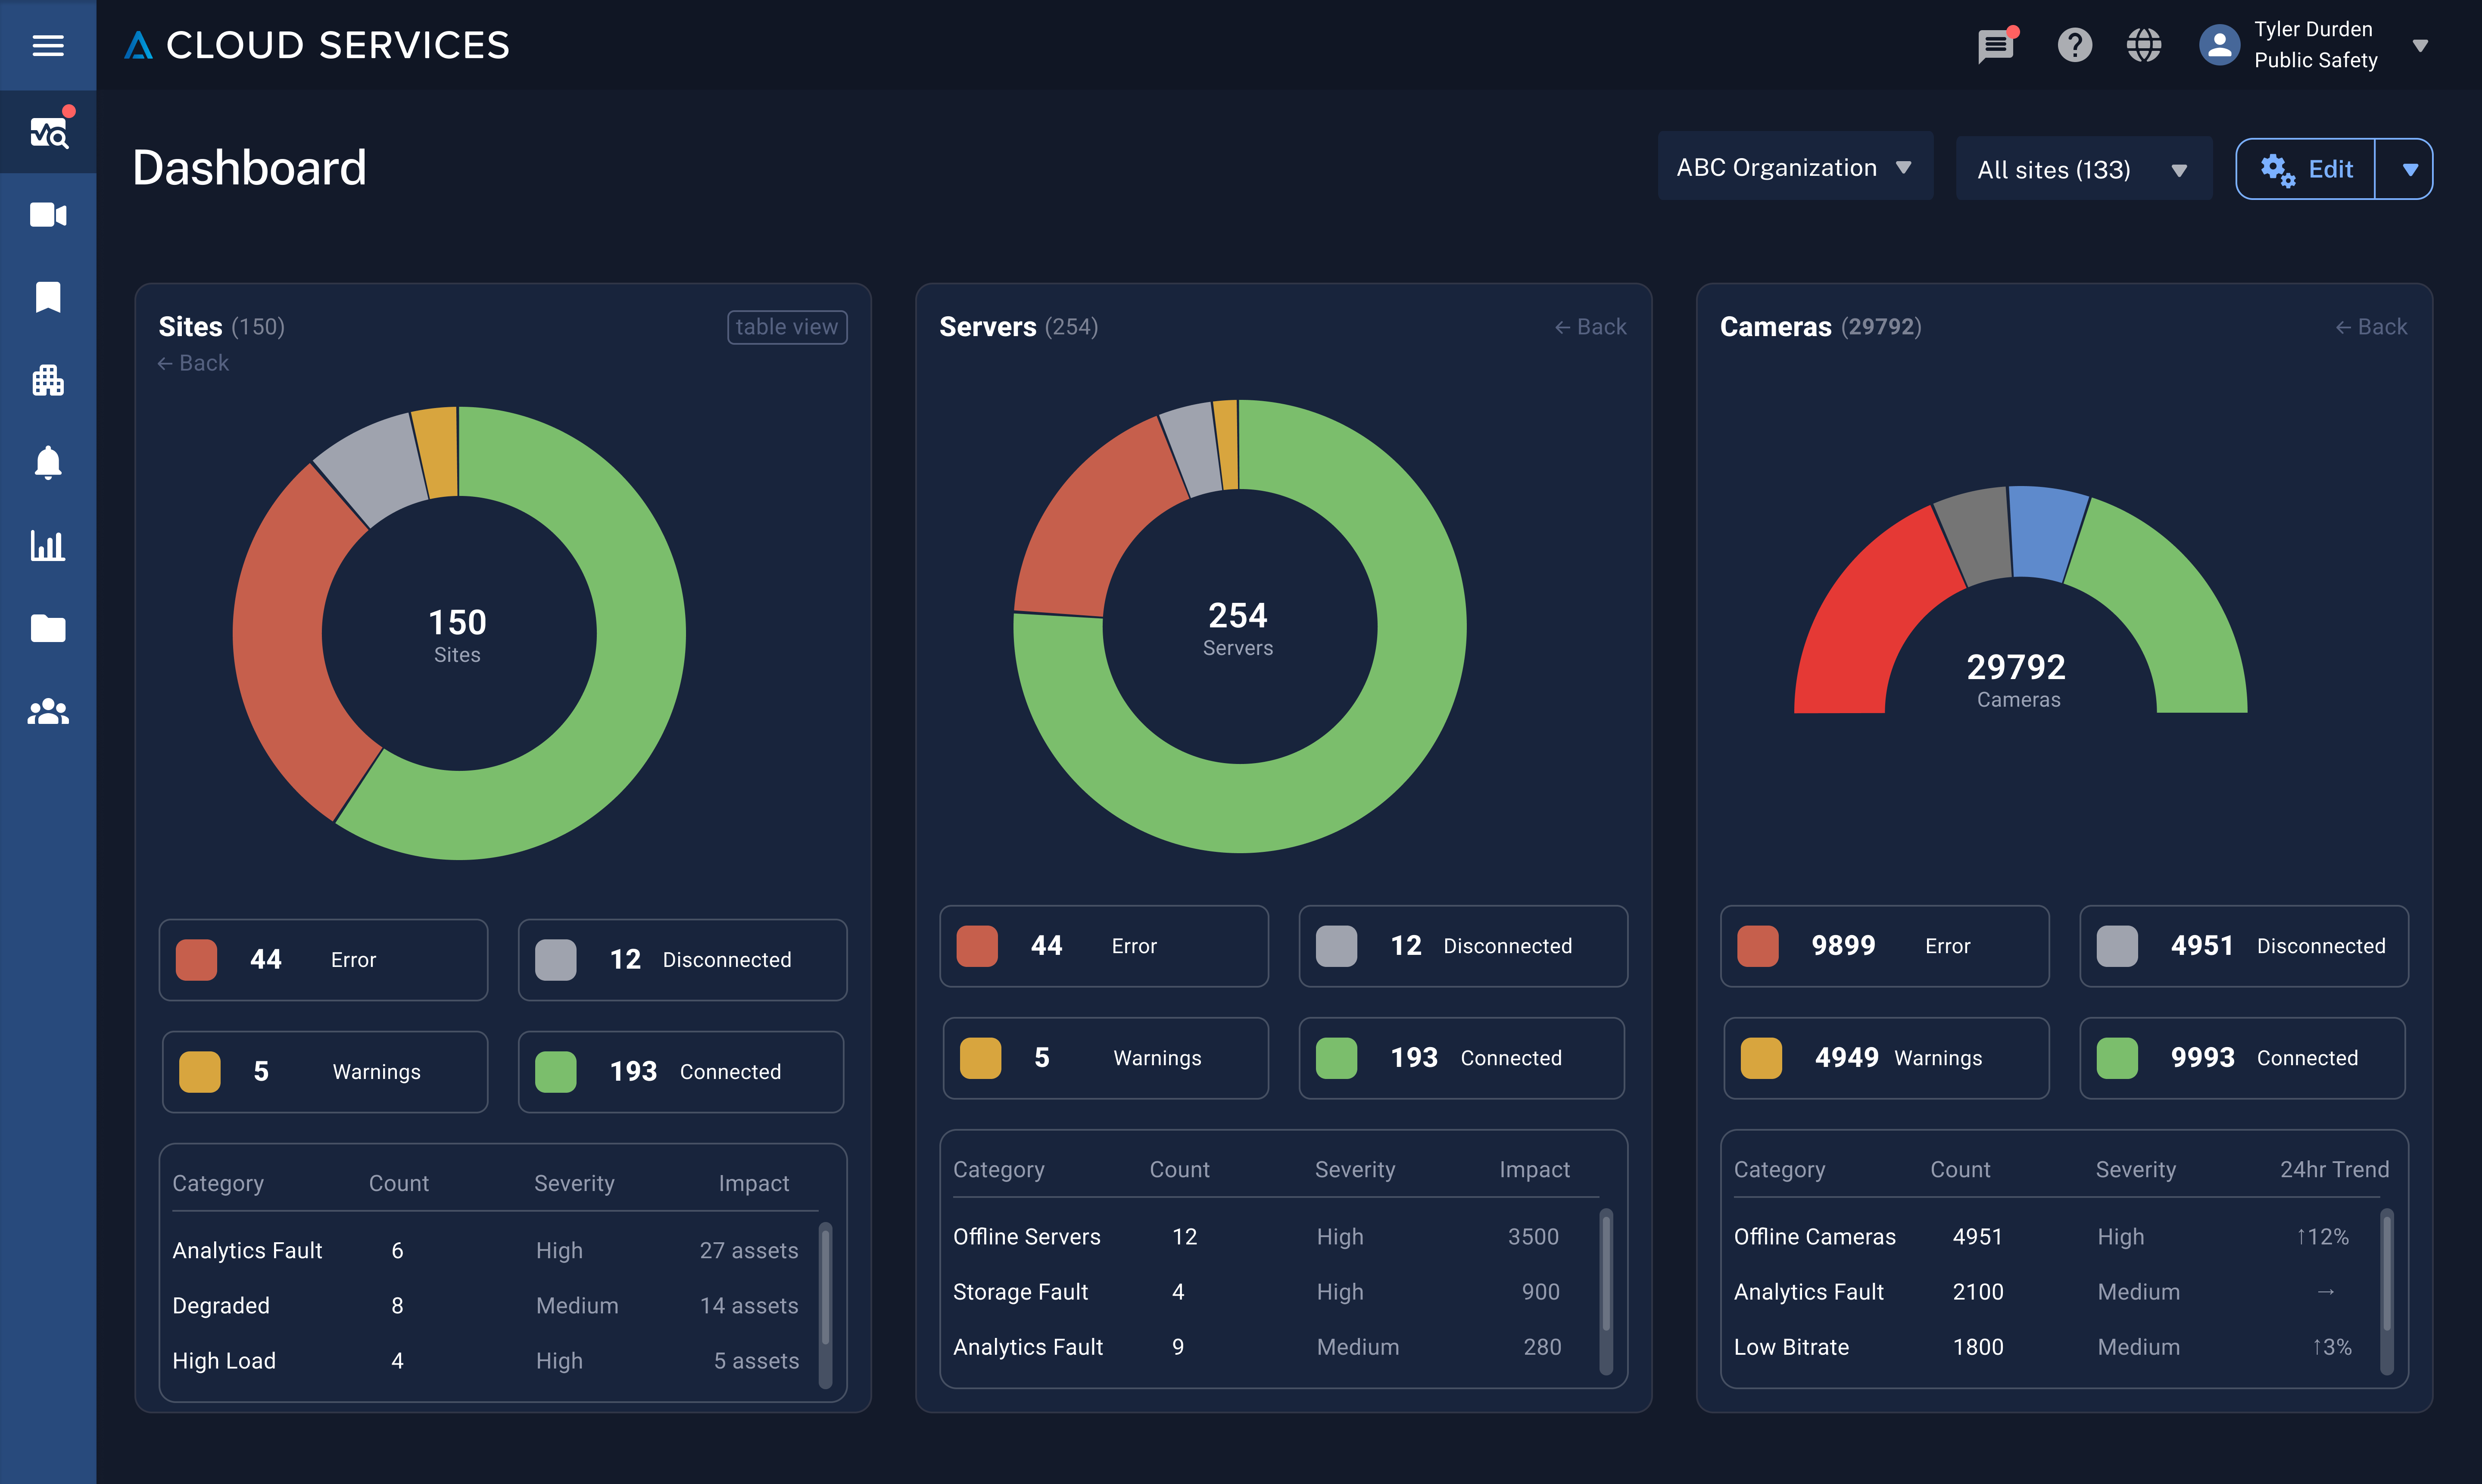Select the users group icon in sidebar
This screenshot has width=2482, height=1484.
[x=48, y=712]
